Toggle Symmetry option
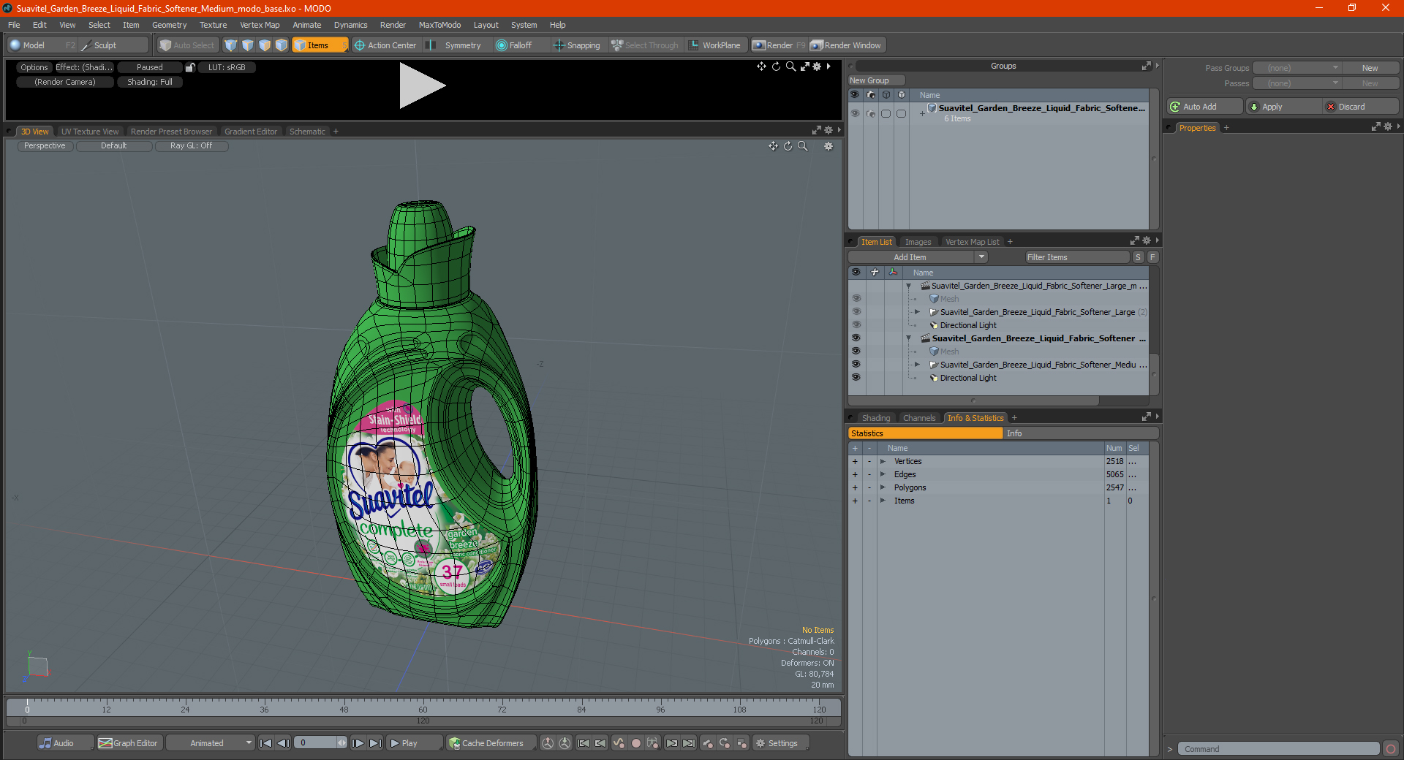The width and height of the screenshot is (1404, 760). pyautogui.click(x=456, y=45)
